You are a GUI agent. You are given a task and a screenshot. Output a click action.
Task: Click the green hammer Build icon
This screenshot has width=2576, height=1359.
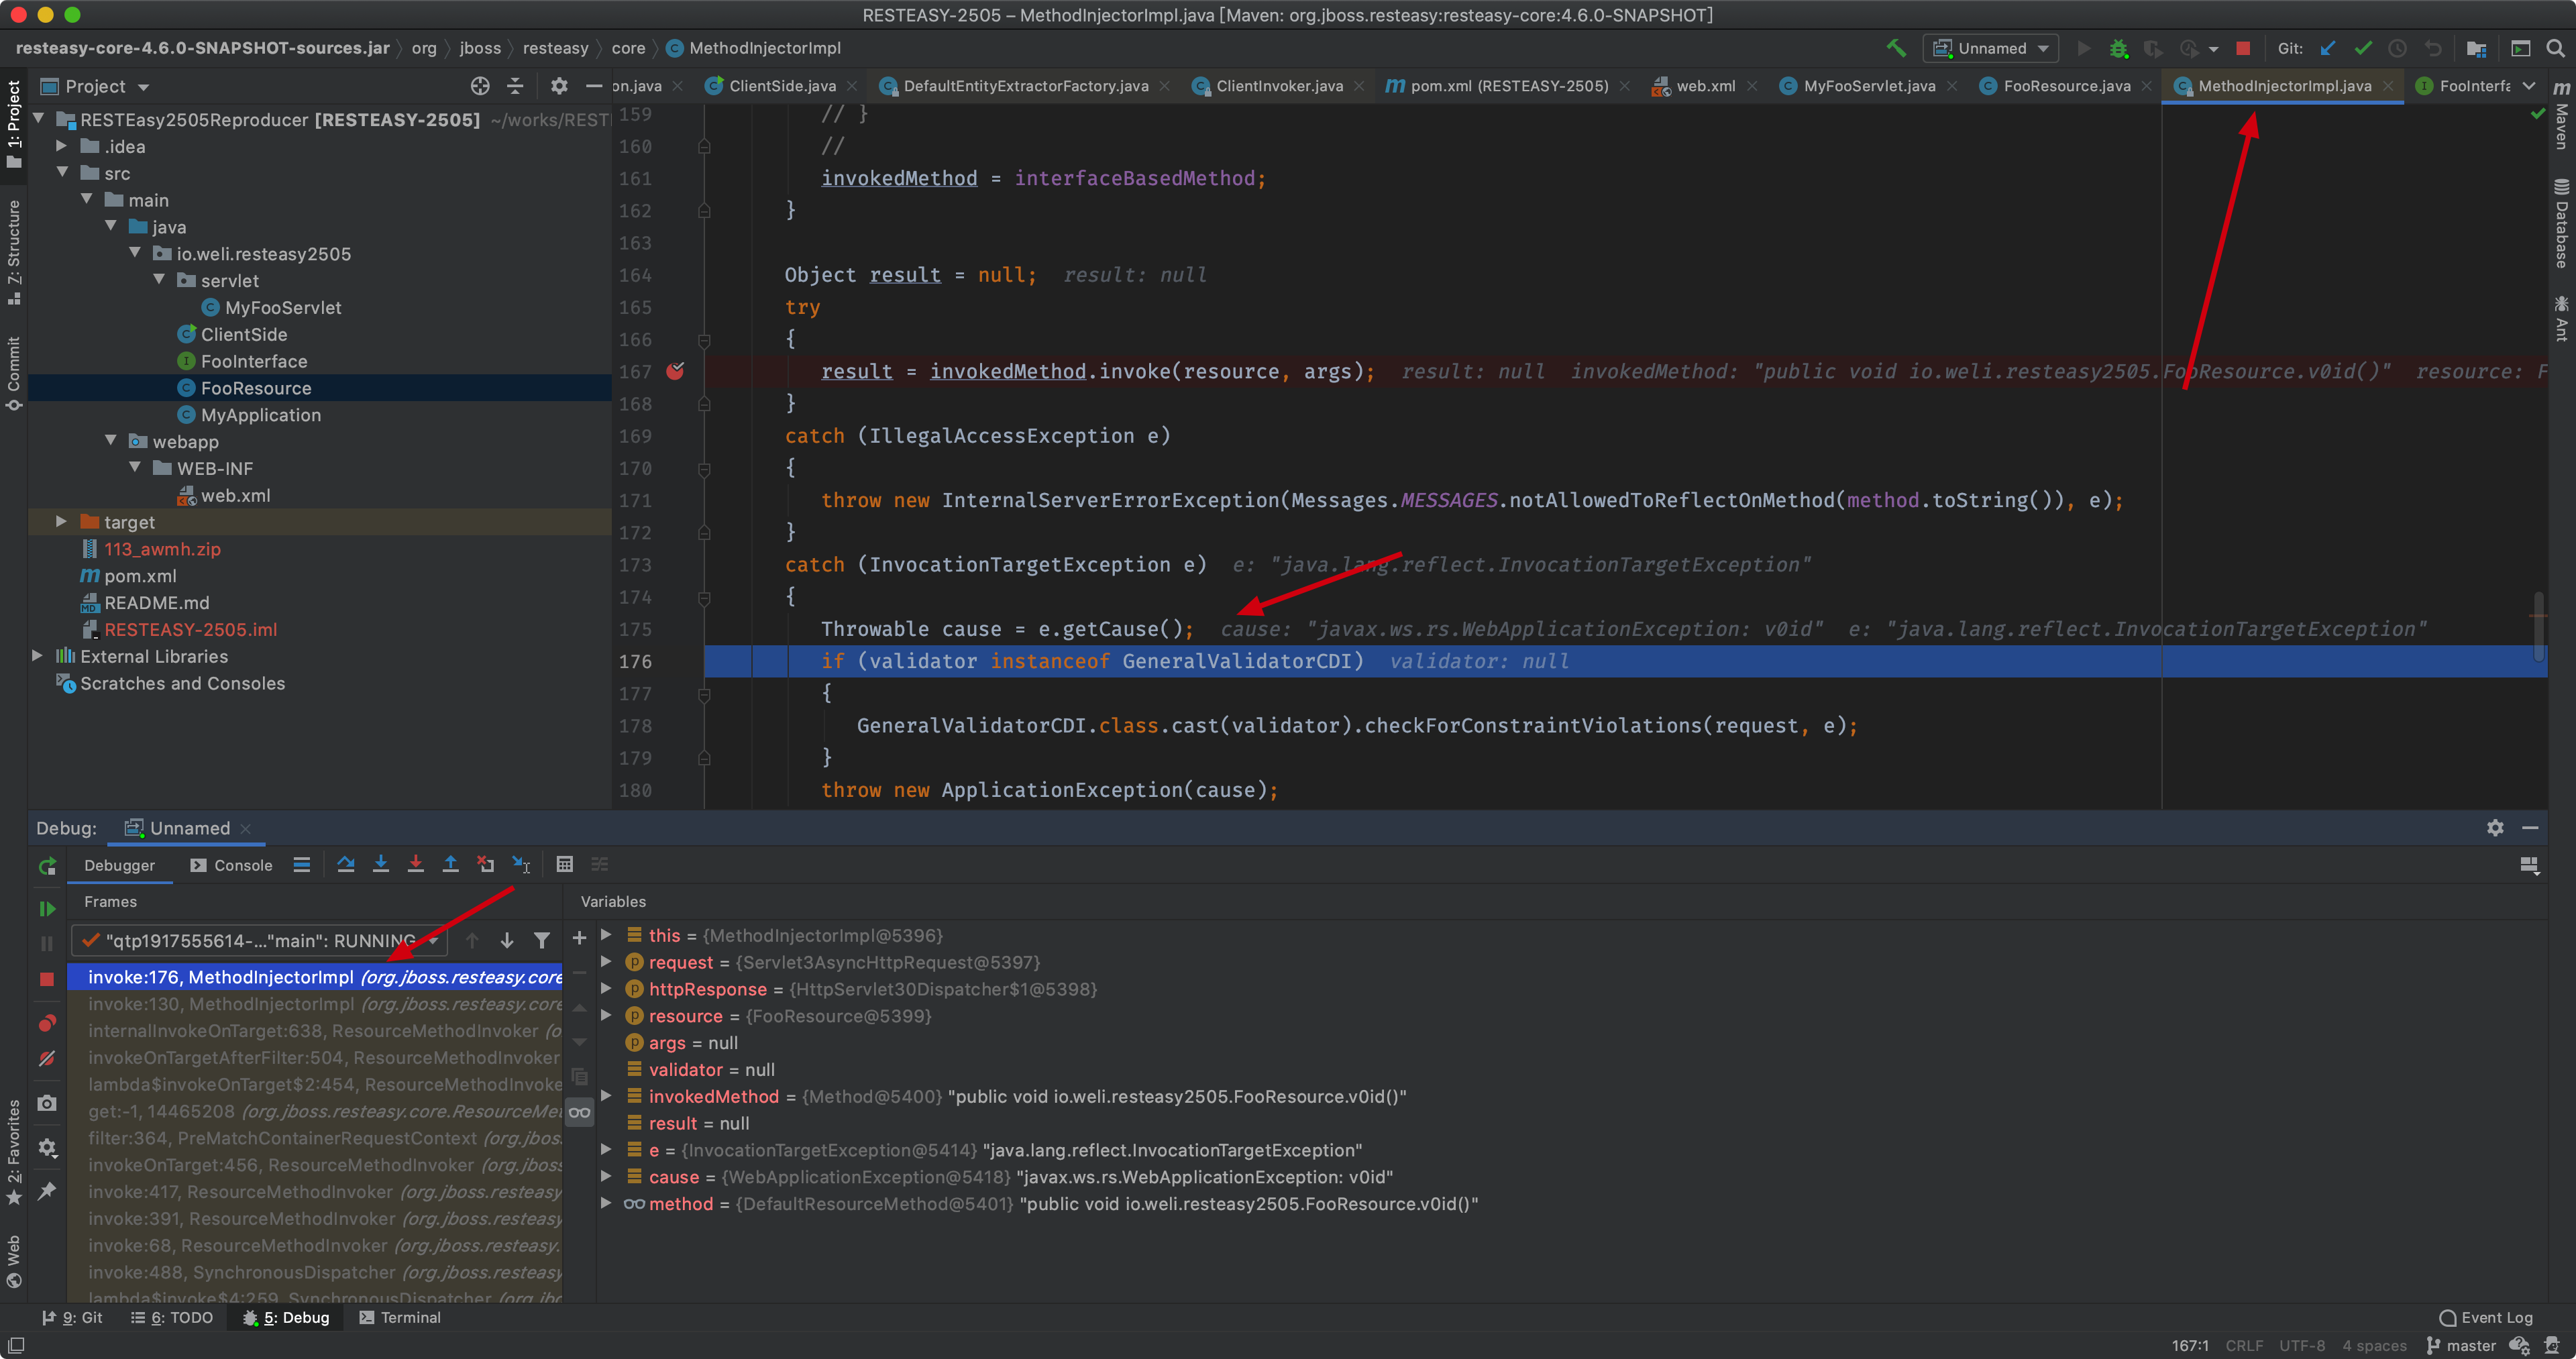click(x=1895, y=48)
